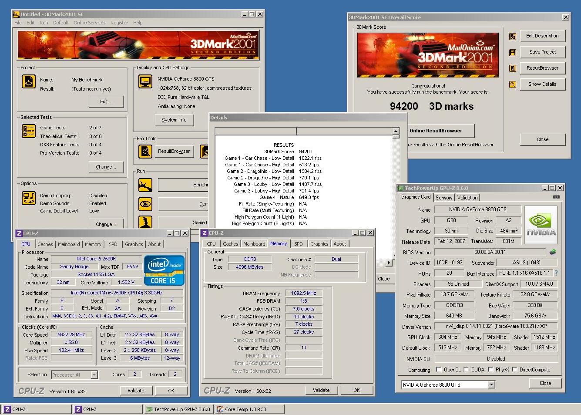Toggle the DirectCompute checkbox in GPU-Z
This screenshot has height=415, width=581.
pyautogui.click(x=515, y=370)
